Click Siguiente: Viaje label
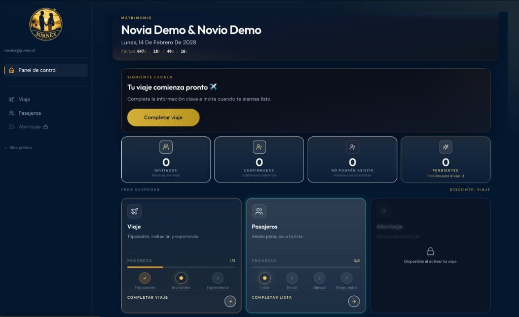 pos(470,190)
